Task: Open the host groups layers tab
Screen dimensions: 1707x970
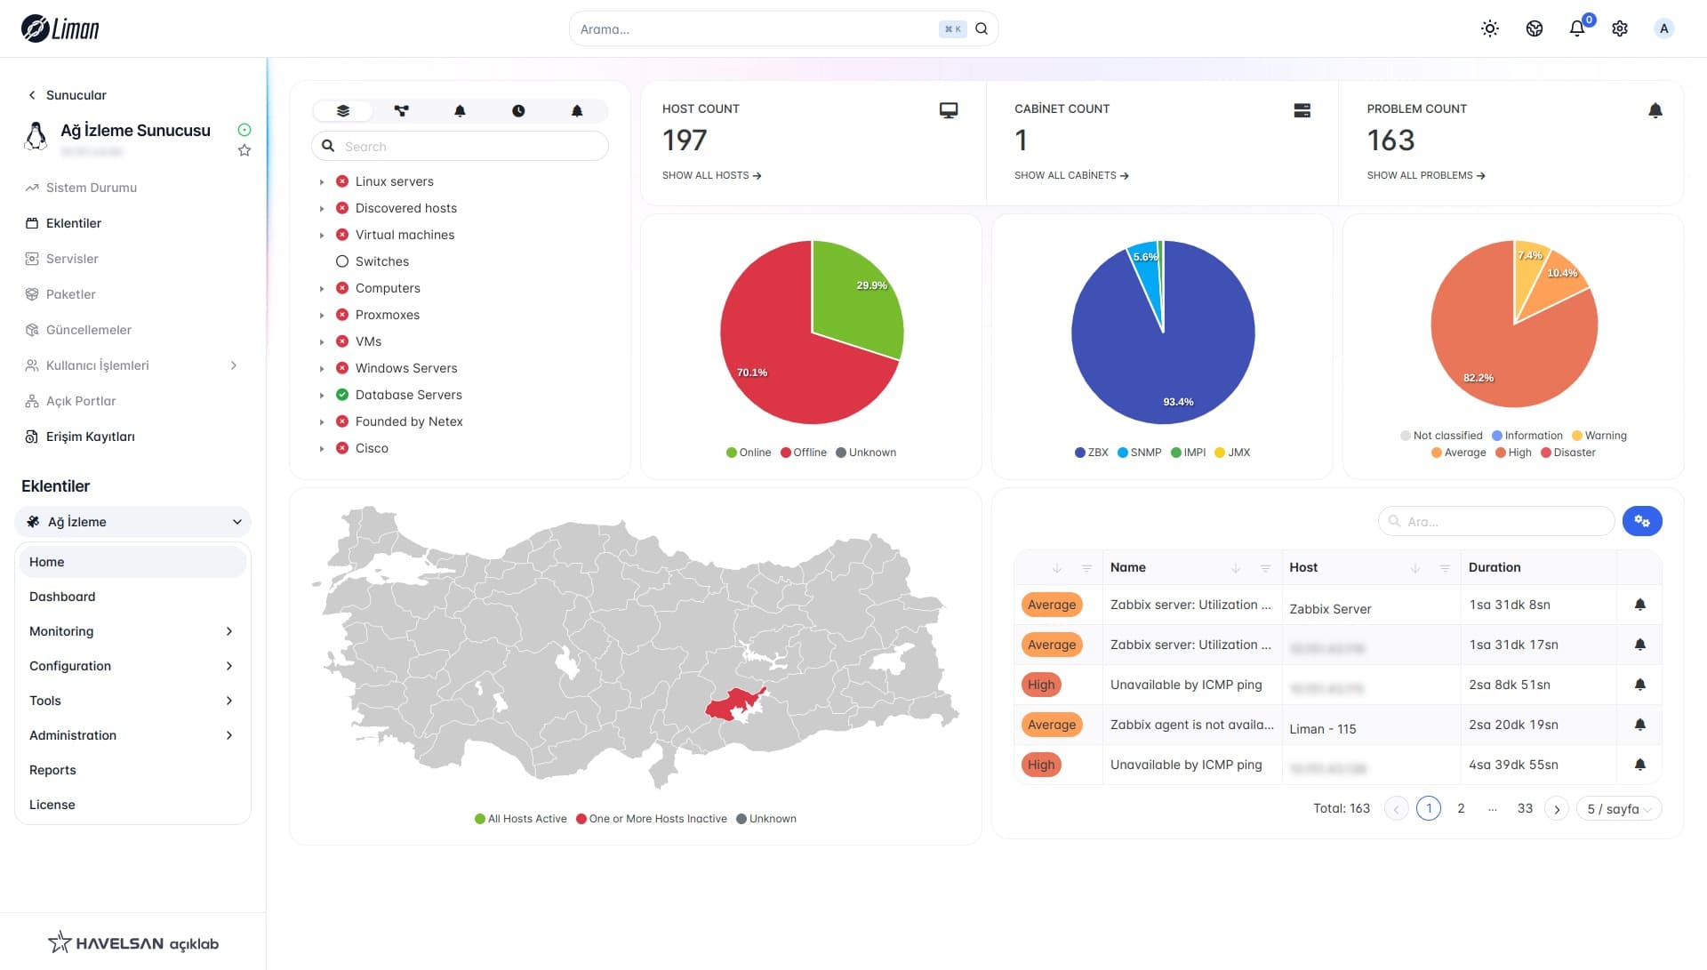Action: coord(342,110)
